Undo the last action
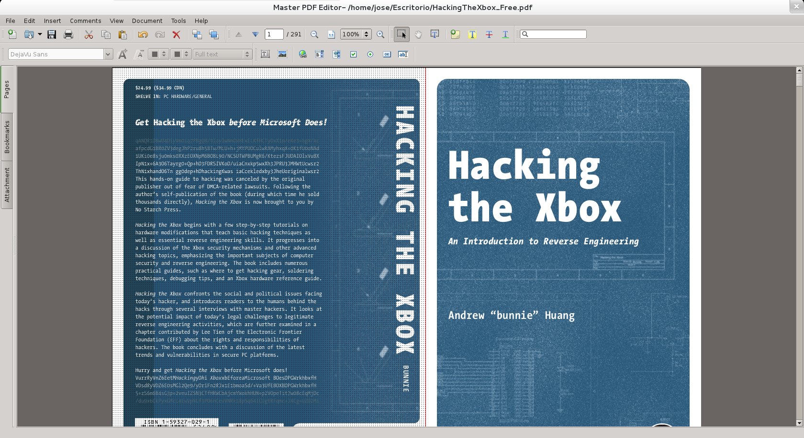804x438 pixels. pyautogui.click(x=143, y=34)
